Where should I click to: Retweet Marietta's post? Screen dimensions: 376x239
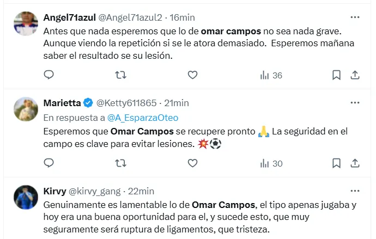121,162
